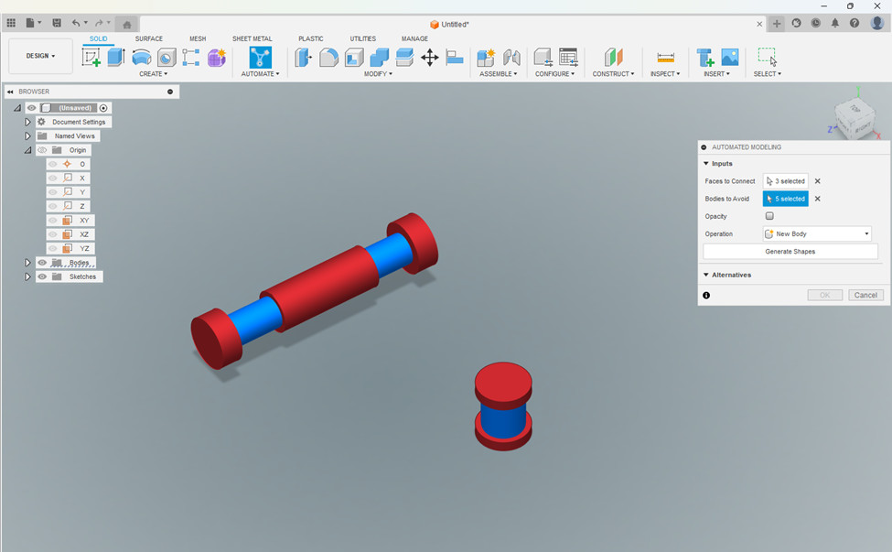Open the DESIGN workspace dropdown
The image size is (892, 552).
pos(40,56)
